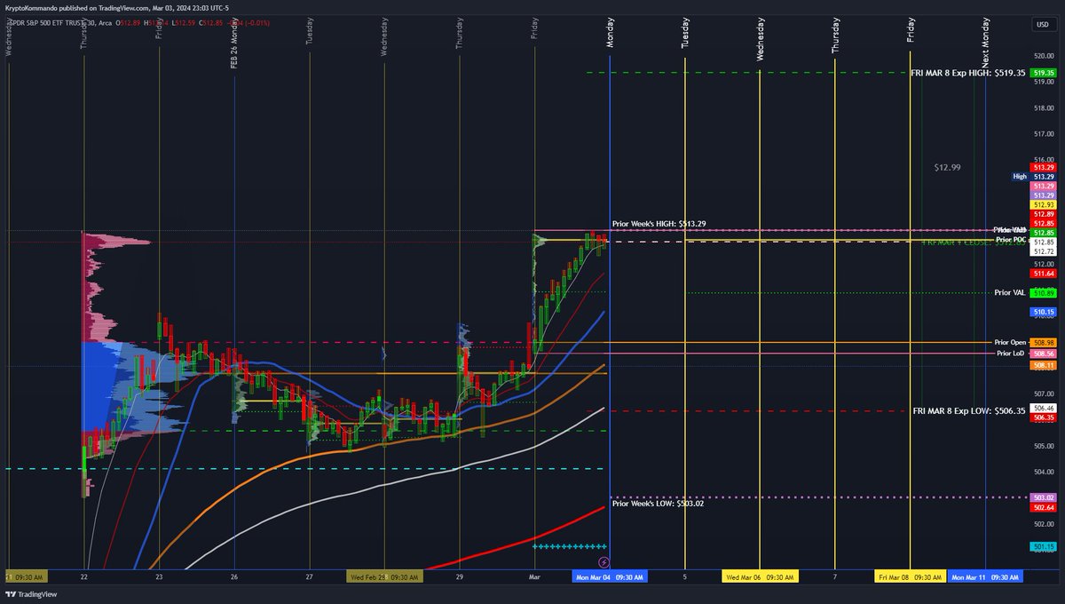The width and height of the screenshot is (1065, 604).
Task: Click the 'Prior Week's LOW: $503.02' label
Action: pos(658,504)
